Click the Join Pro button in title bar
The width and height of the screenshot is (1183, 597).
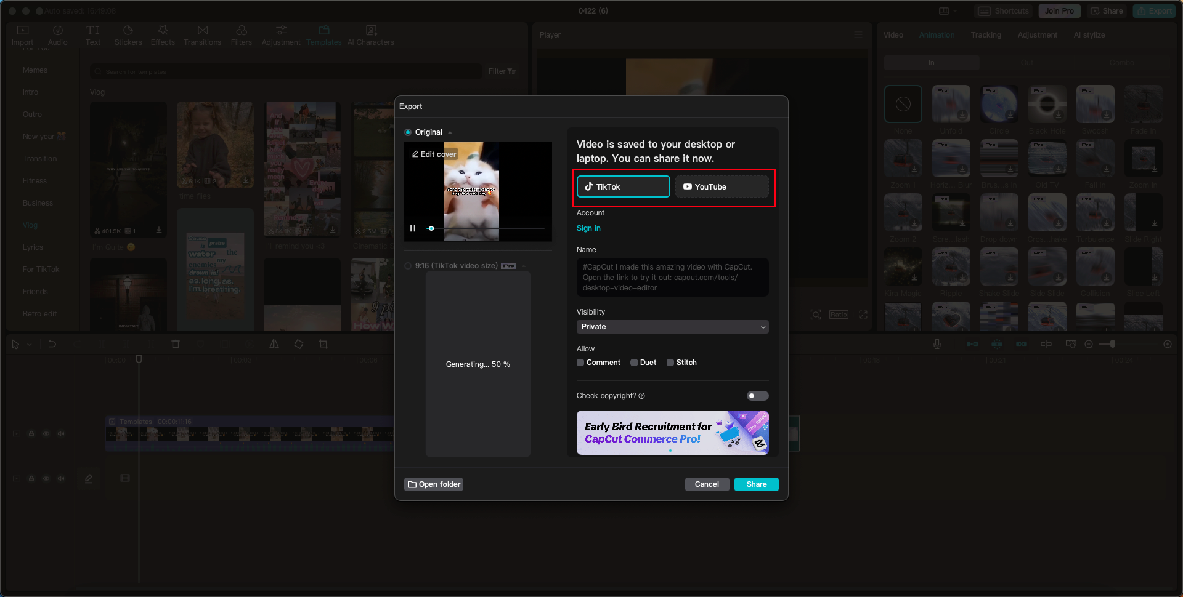click(x=1059, y=11)
